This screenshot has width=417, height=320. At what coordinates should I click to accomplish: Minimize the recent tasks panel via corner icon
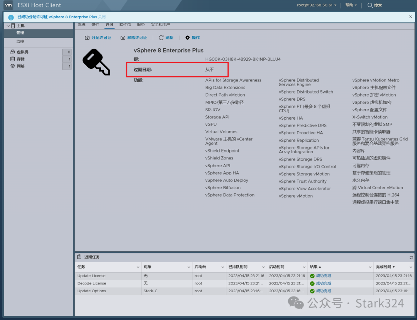(x=411, y=257)
